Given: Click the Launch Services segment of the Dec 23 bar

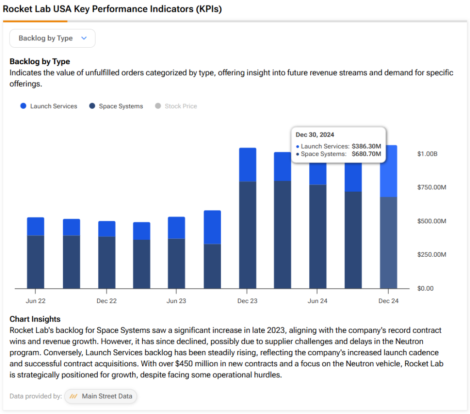Looking at the screenshot, I should 247,165.
